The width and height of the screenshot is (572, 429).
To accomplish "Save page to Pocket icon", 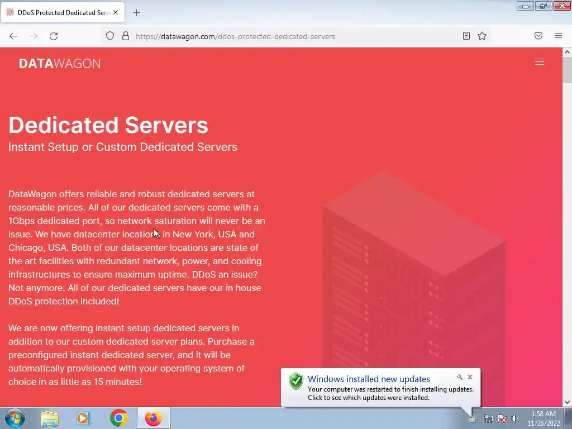I will [x=538, y=36].
